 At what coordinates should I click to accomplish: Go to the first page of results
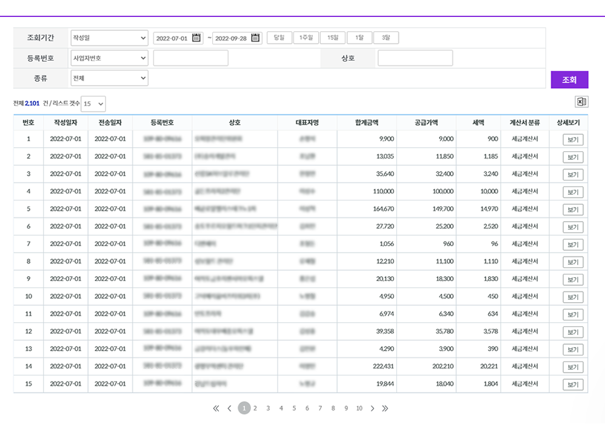coord(216,408)
